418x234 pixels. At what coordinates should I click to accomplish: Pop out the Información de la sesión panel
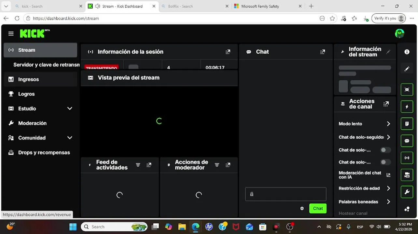228,52
